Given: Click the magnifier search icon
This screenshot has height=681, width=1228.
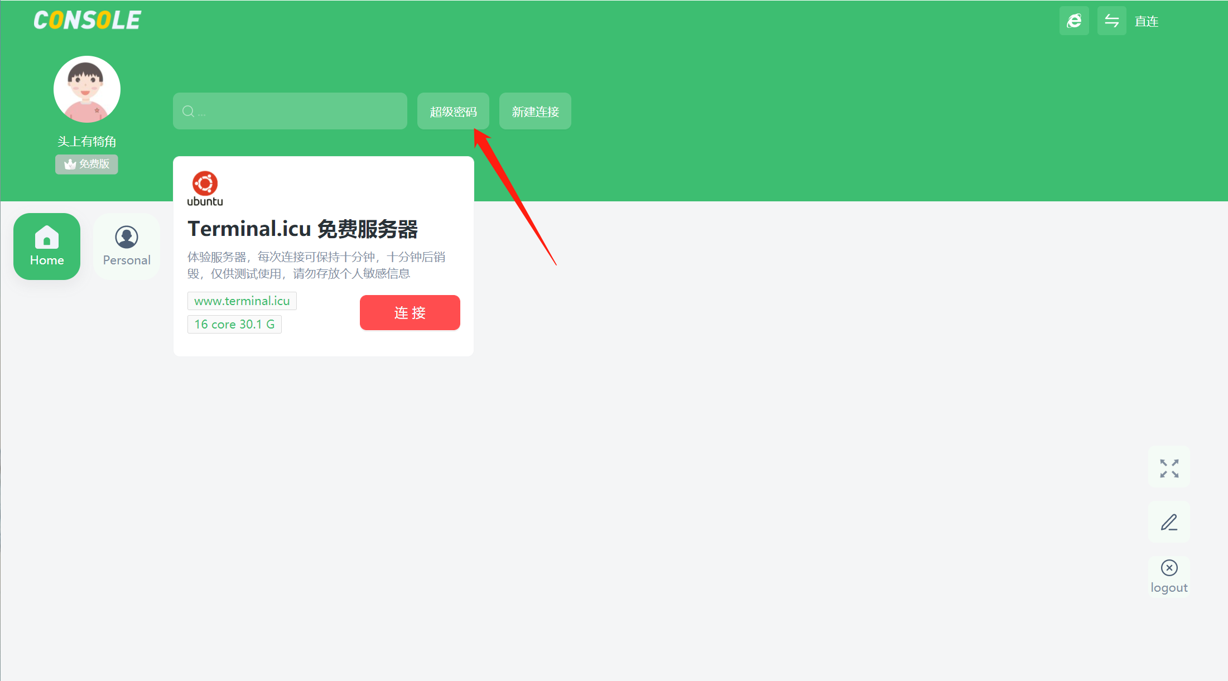Looking at the screenshot, I should click(189, 112).
